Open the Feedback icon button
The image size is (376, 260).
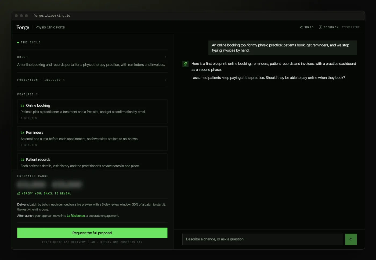[x=320, y=27]
